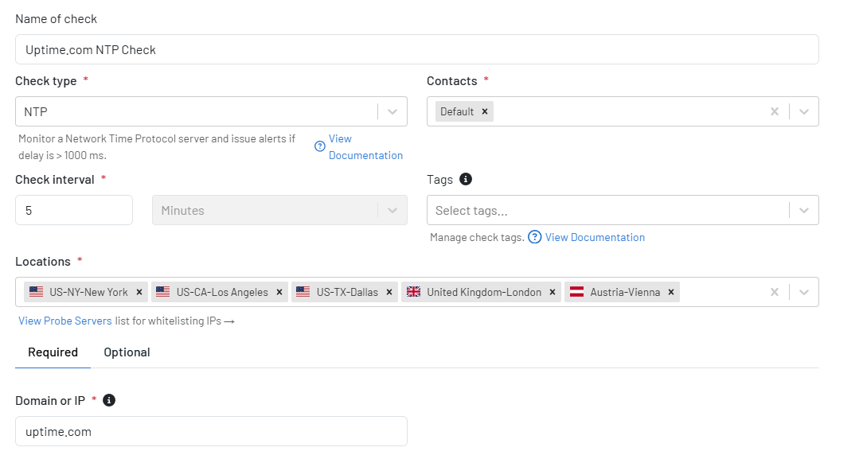Click the Tags info icon
Screen dimensions: 863x459
(466, 179)
